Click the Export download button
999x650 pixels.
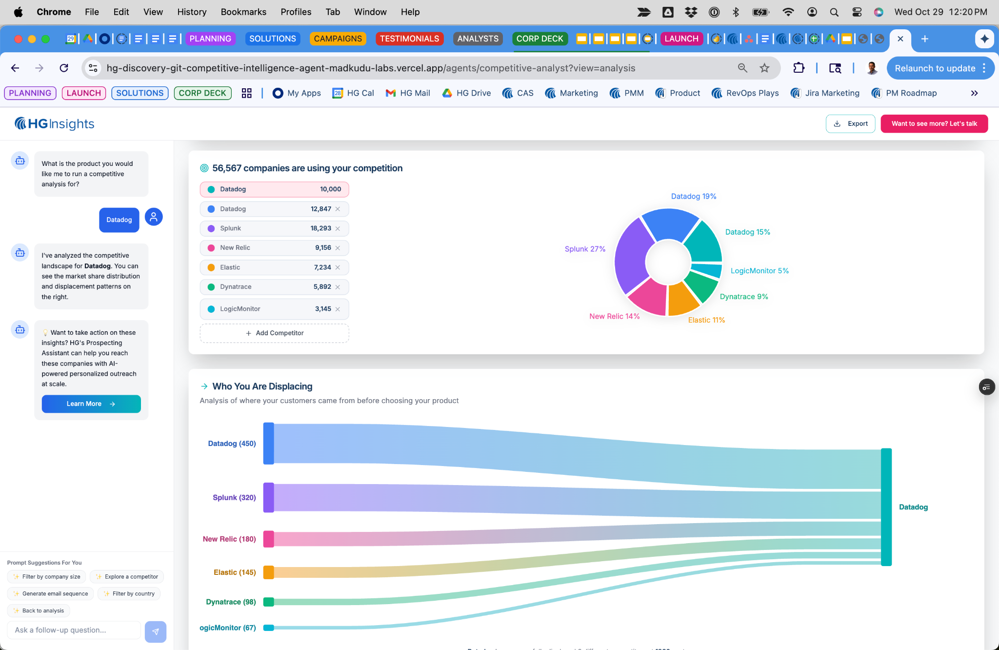[x=850, y=123]
